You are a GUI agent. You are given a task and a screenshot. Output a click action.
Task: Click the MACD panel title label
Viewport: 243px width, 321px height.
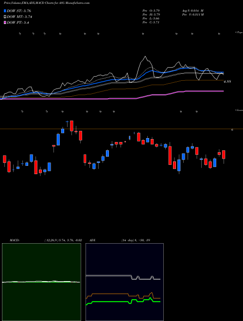point(14,240)
